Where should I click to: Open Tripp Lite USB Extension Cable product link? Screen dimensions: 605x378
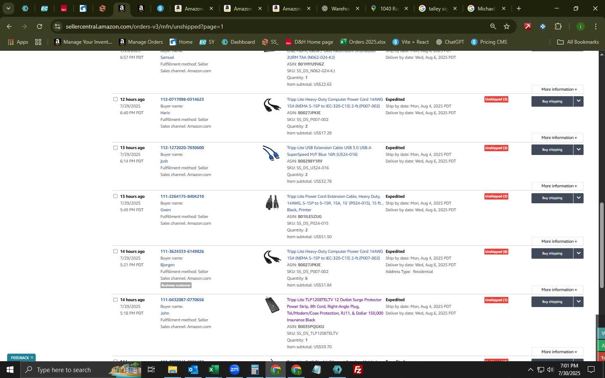(329, 151)
